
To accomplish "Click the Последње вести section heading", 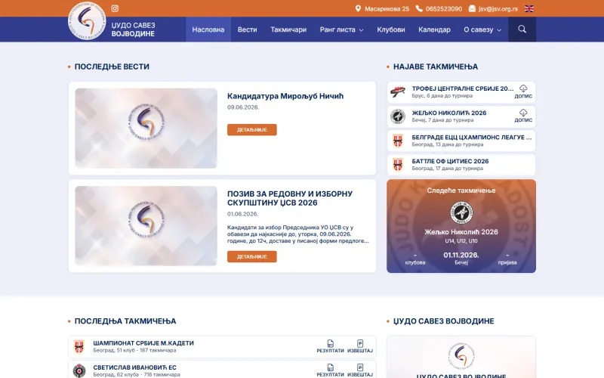I will (112, 67).
